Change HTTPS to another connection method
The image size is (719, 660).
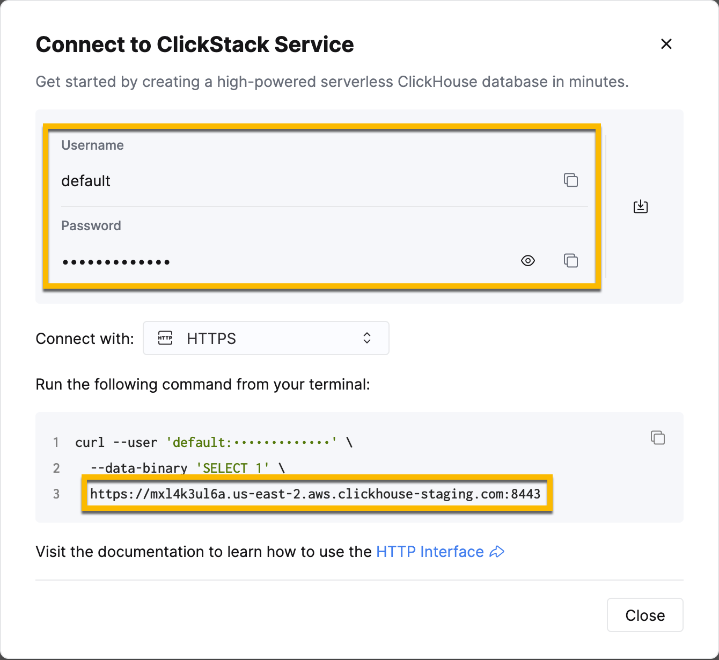click(266, 338)
